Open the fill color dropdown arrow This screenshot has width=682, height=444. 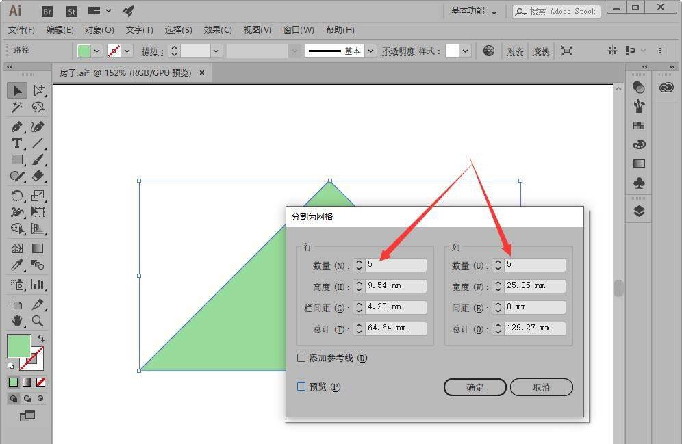[x=97, y=51]
